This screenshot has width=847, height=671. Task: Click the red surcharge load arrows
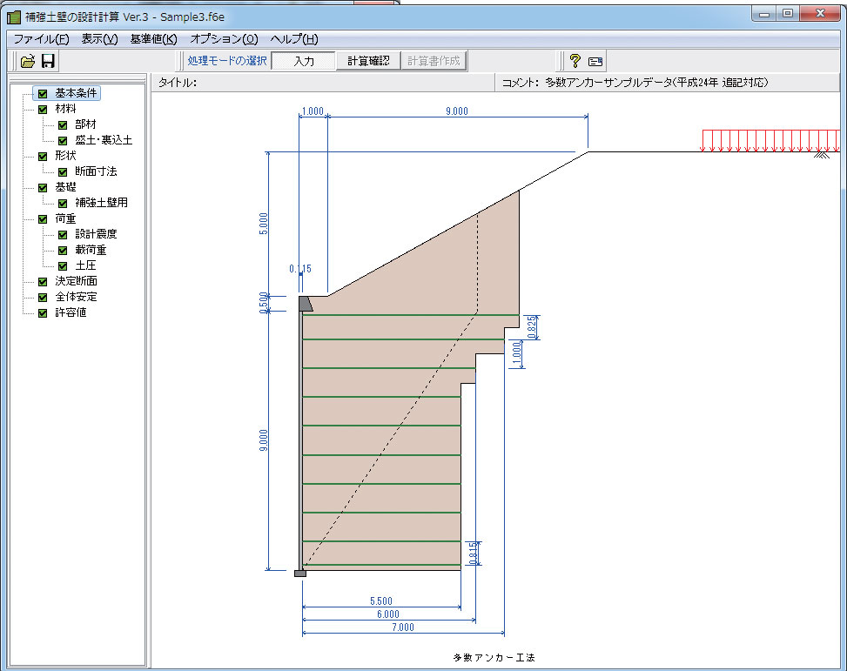(771, 141)
